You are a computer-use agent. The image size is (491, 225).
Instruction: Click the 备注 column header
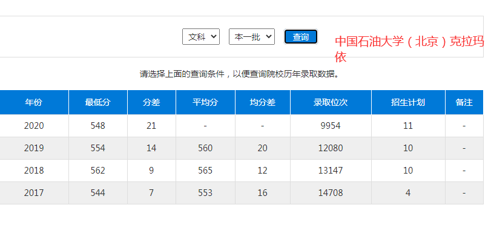pyautogui.click(x=464, y=102)
